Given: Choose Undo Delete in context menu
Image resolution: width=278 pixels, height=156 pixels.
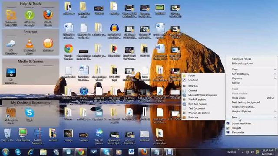Looking at the screenshot, I should click(x=252, y=98).
